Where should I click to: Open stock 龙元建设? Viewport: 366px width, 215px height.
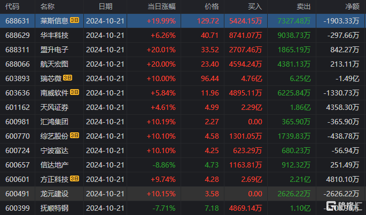click(x=54, y=194)
